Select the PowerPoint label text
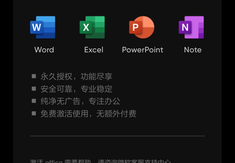The height and width of the screenshot is (163, 235). [142, 50]
